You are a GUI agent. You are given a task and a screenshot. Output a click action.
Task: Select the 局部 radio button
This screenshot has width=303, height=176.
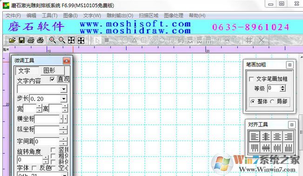click(272, 101)
